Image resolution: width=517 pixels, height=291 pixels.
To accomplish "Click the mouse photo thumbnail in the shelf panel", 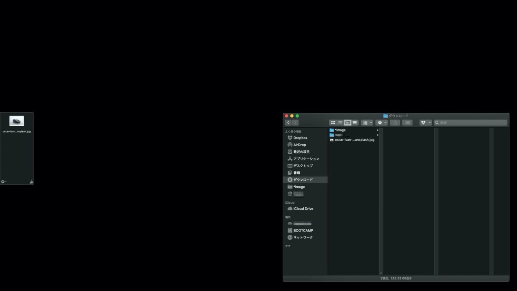I will point(17,121).
